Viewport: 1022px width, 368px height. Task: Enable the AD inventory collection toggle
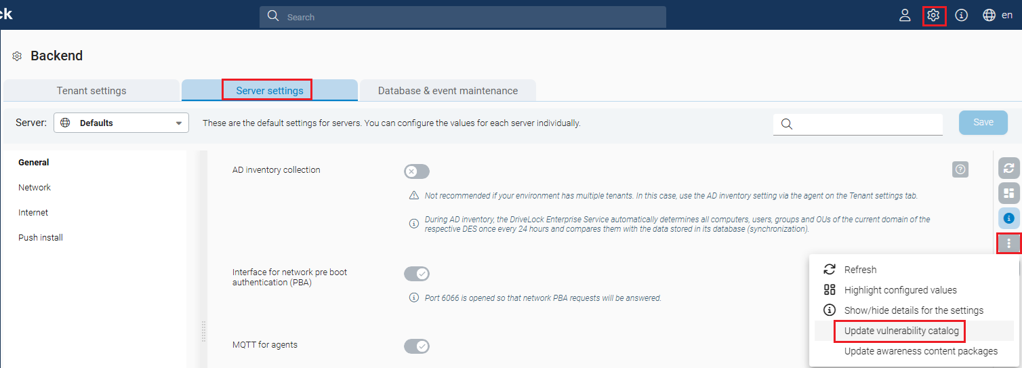[x=417, y=171]
